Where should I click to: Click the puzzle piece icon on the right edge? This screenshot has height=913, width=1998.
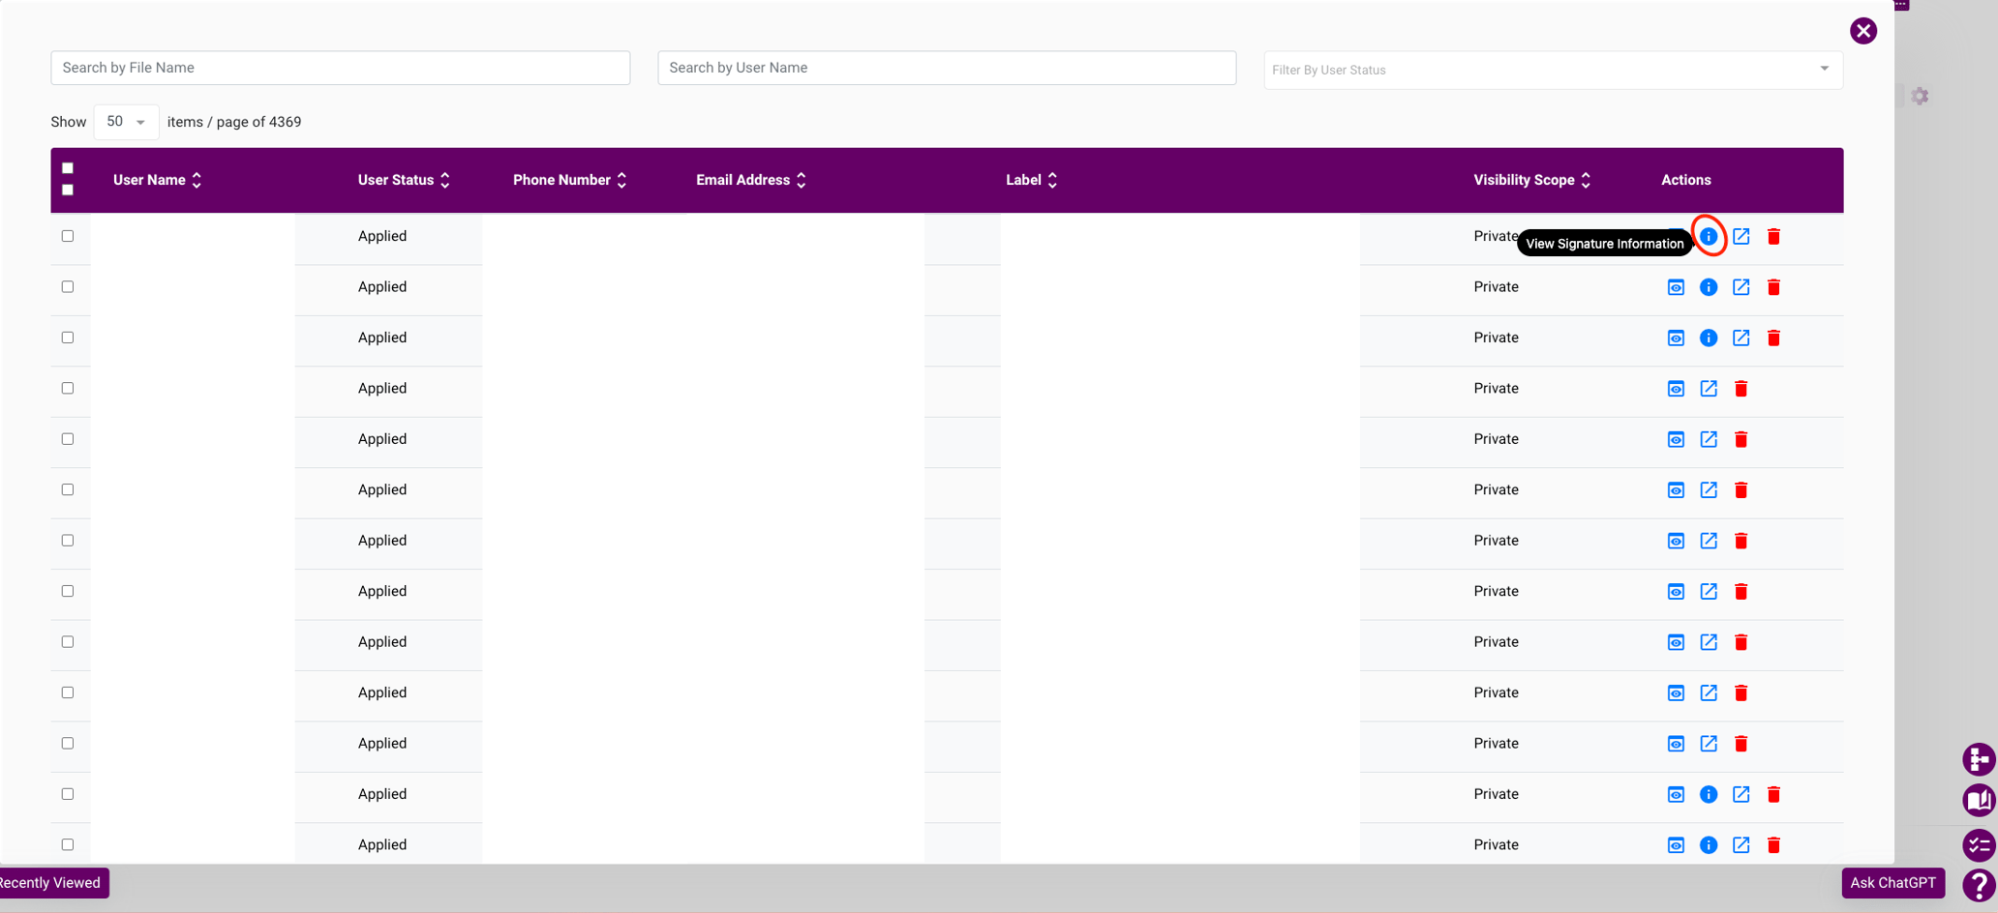click(x=1978, y=759)
